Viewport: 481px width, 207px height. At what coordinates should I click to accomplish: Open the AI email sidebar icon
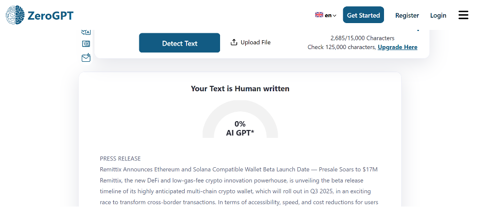pos(86,58)
